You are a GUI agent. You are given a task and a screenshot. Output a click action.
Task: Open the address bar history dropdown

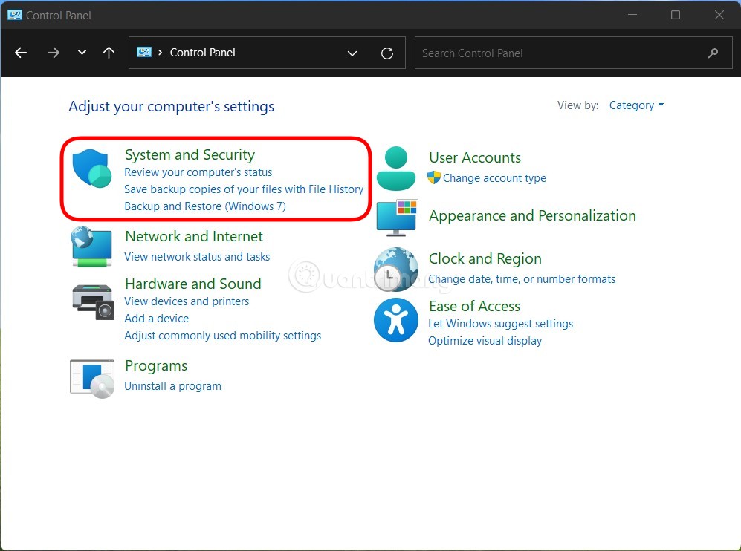(x=352, y=53)
